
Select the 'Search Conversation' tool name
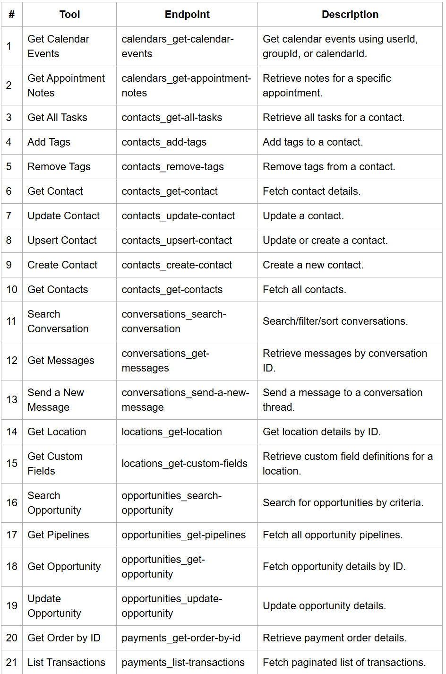[x=58, y=321]
